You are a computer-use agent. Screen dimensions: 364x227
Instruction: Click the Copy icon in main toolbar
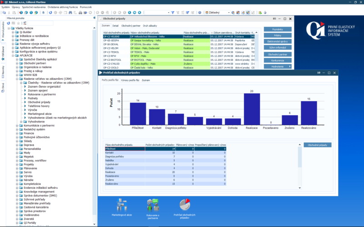point(4,13)
